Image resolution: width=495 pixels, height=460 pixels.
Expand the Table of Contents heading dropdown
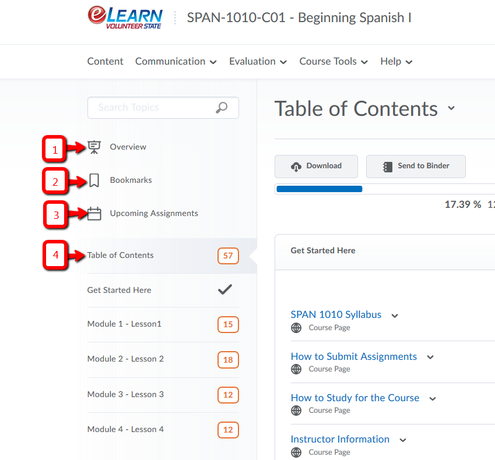451,108
